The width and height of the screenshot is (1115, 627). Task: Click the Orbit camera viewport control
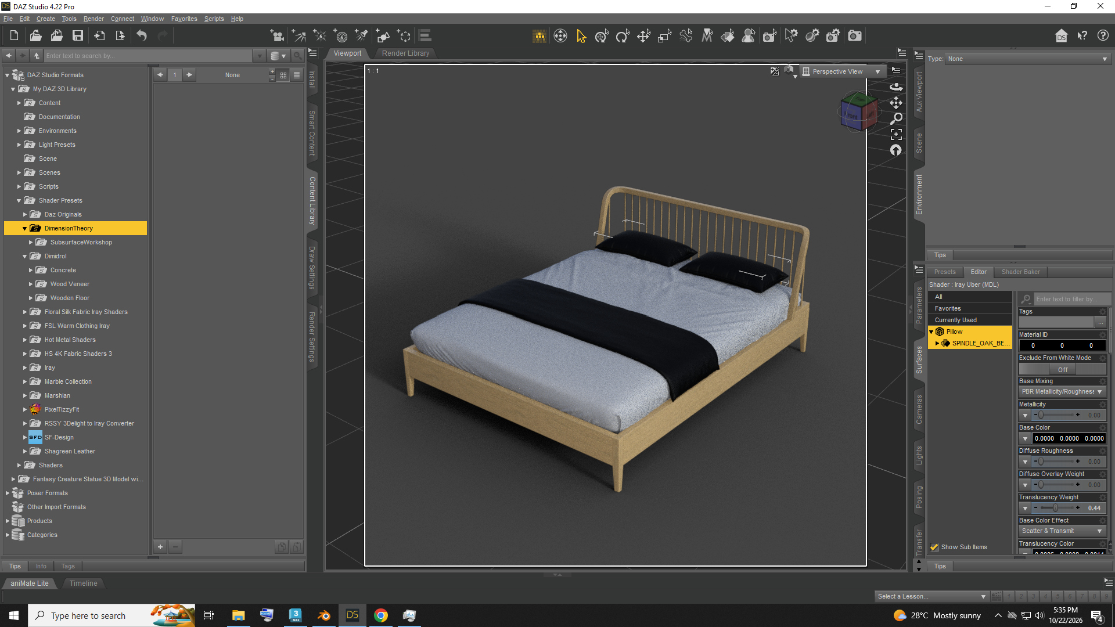click(896, 87)
